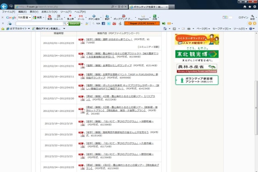
Task: Open the お気に入り(A) menu
Action: click(49, 12)
